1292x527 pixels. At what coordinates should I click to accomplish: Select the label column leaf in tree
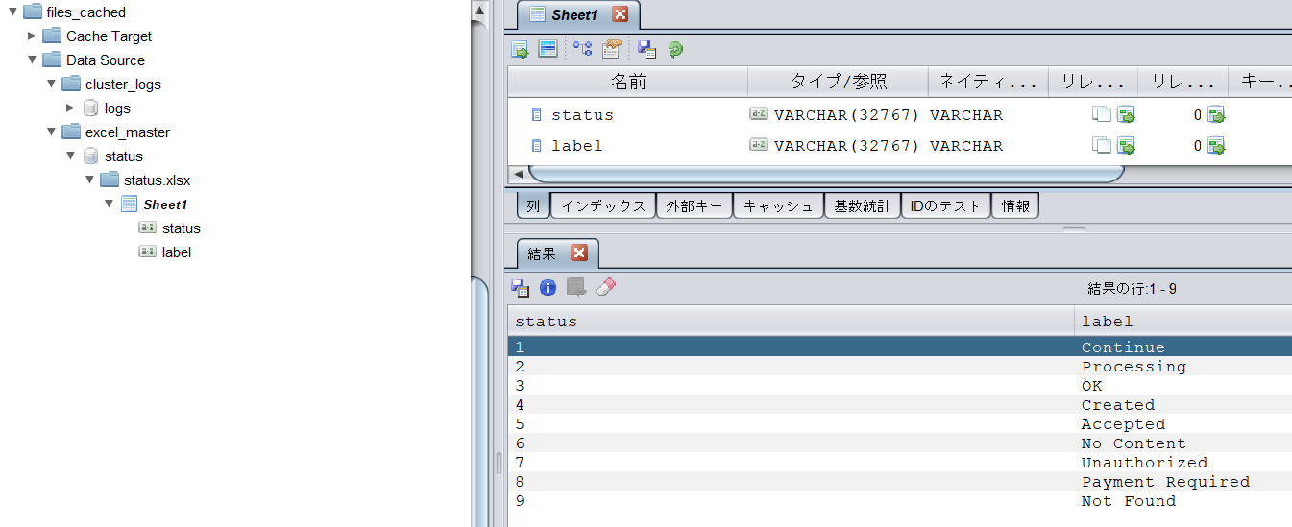[177, 252]
